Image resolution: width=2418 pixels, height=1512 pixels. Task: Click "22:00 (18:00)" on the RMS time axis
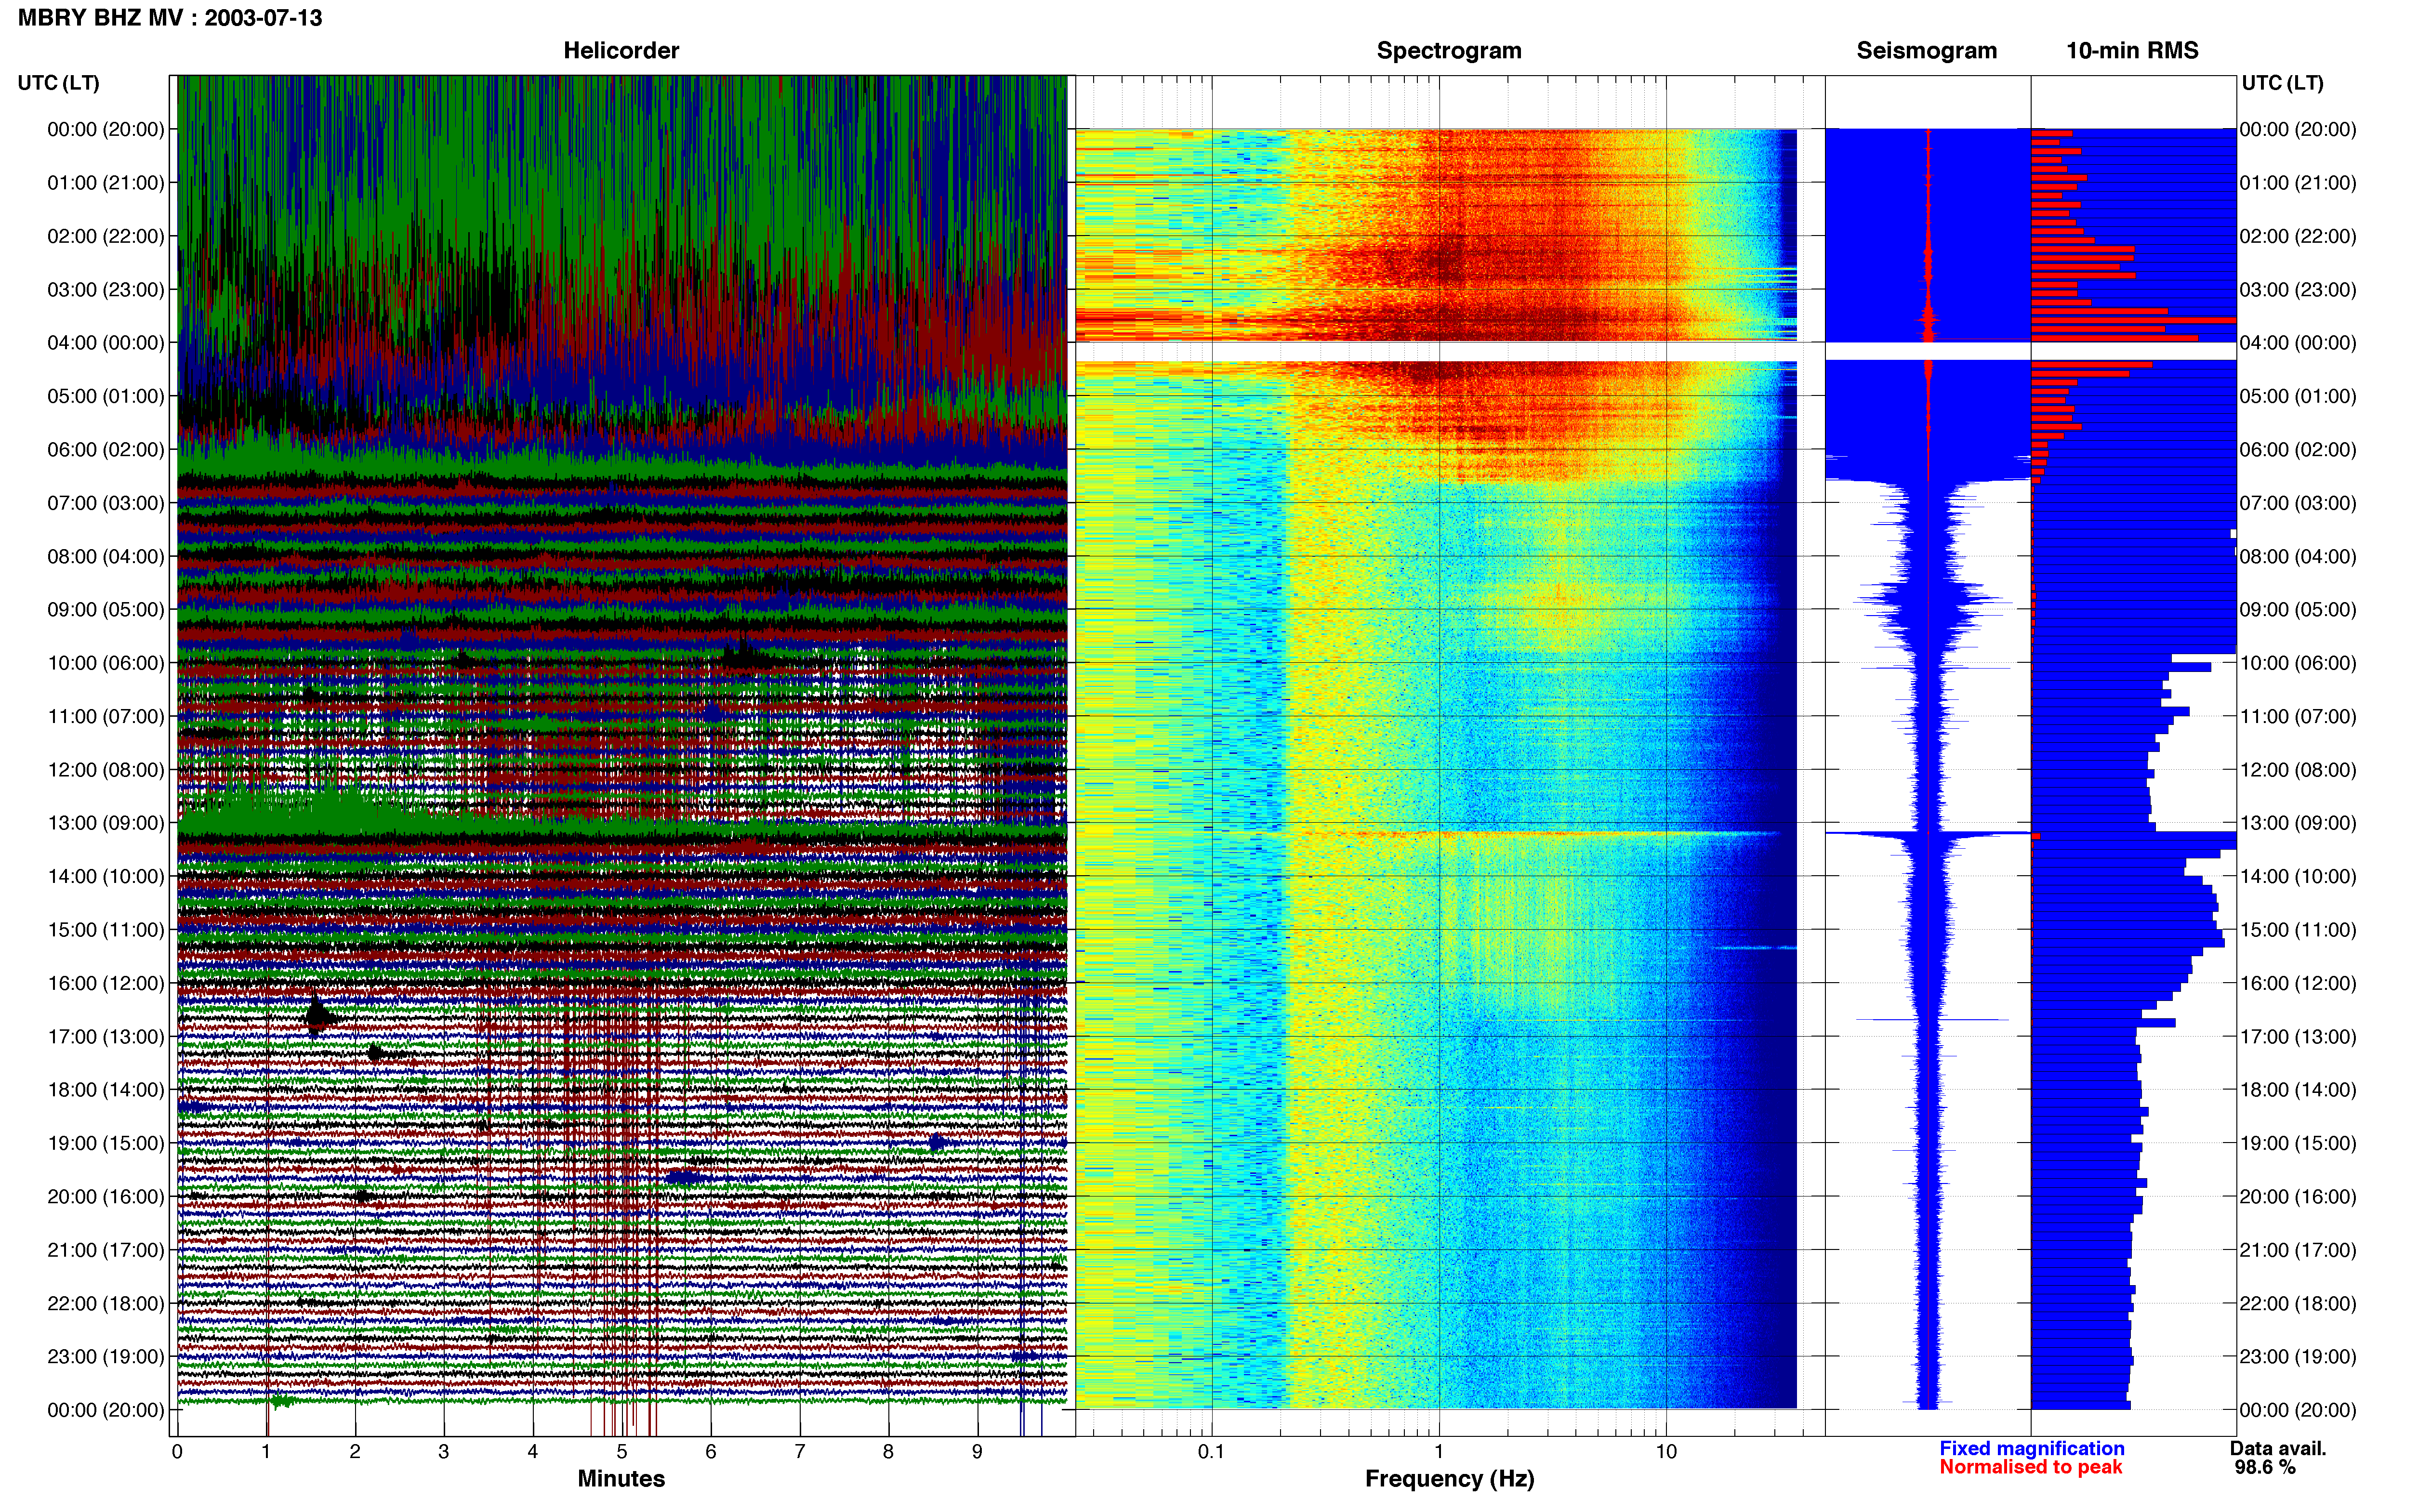[x=2298, y=1303]
